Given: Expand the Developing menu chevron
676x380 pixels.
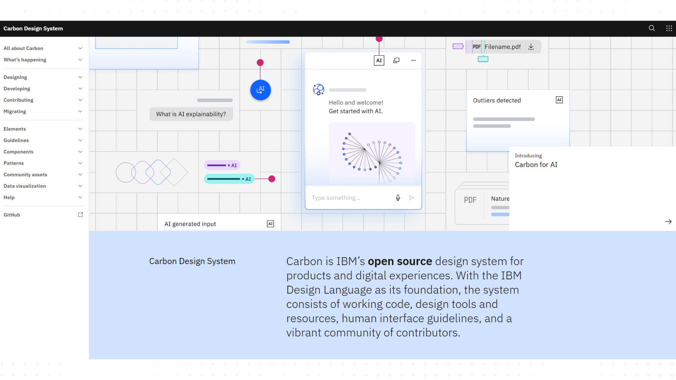Looking at the screenshot, I should point(80,89).
